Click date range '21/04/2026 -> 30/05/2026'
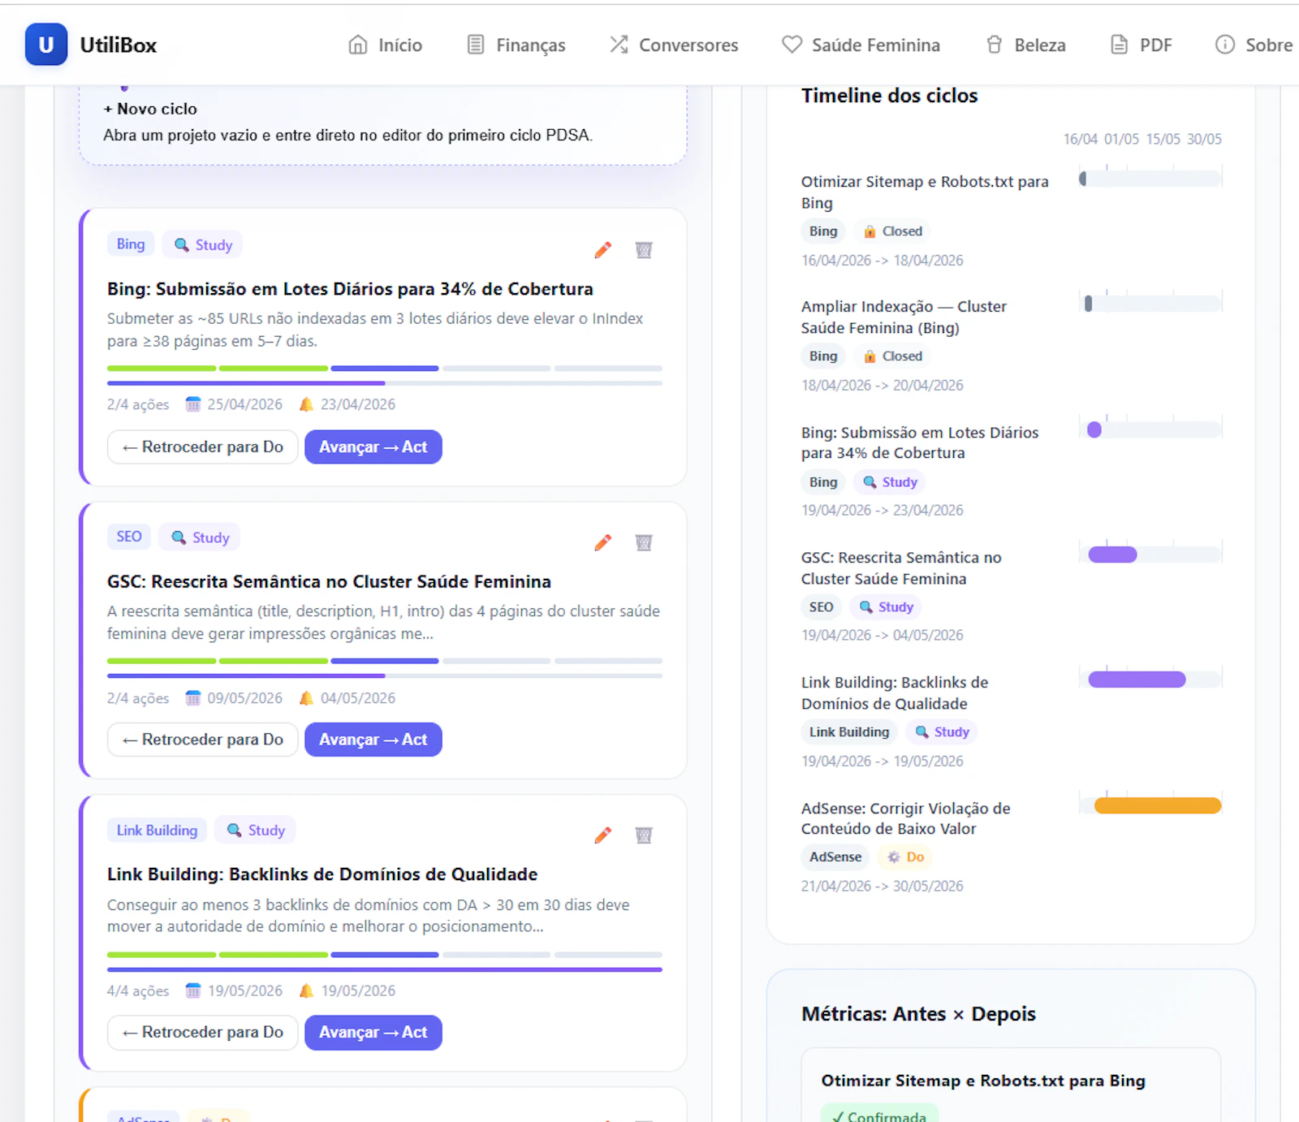Image resolution: width=1299 pixels, height=1122 pixels. click(x=883, y=886)
